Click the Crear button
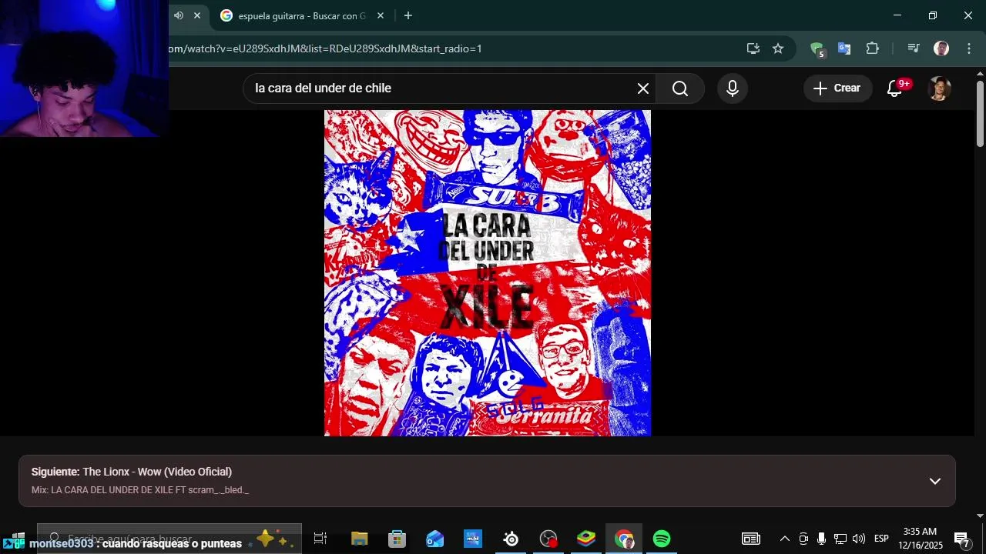Screen dimensions: 986x554 pyautogui.click(x=837, y=88)
